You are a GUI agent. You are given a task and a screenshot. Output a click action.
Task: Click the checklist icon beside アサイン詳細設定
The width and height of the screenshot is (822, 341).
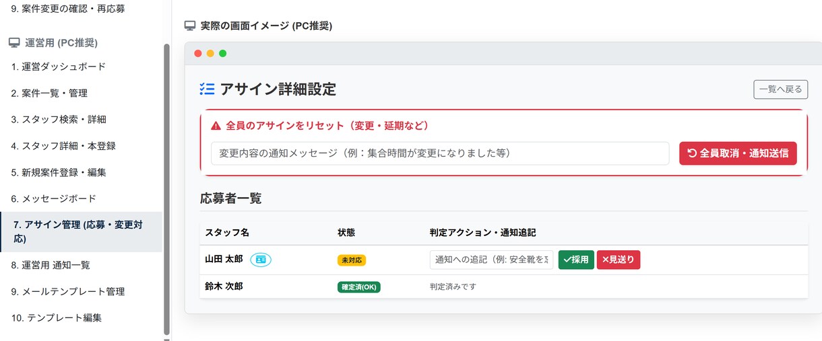[x=207, y=89]
